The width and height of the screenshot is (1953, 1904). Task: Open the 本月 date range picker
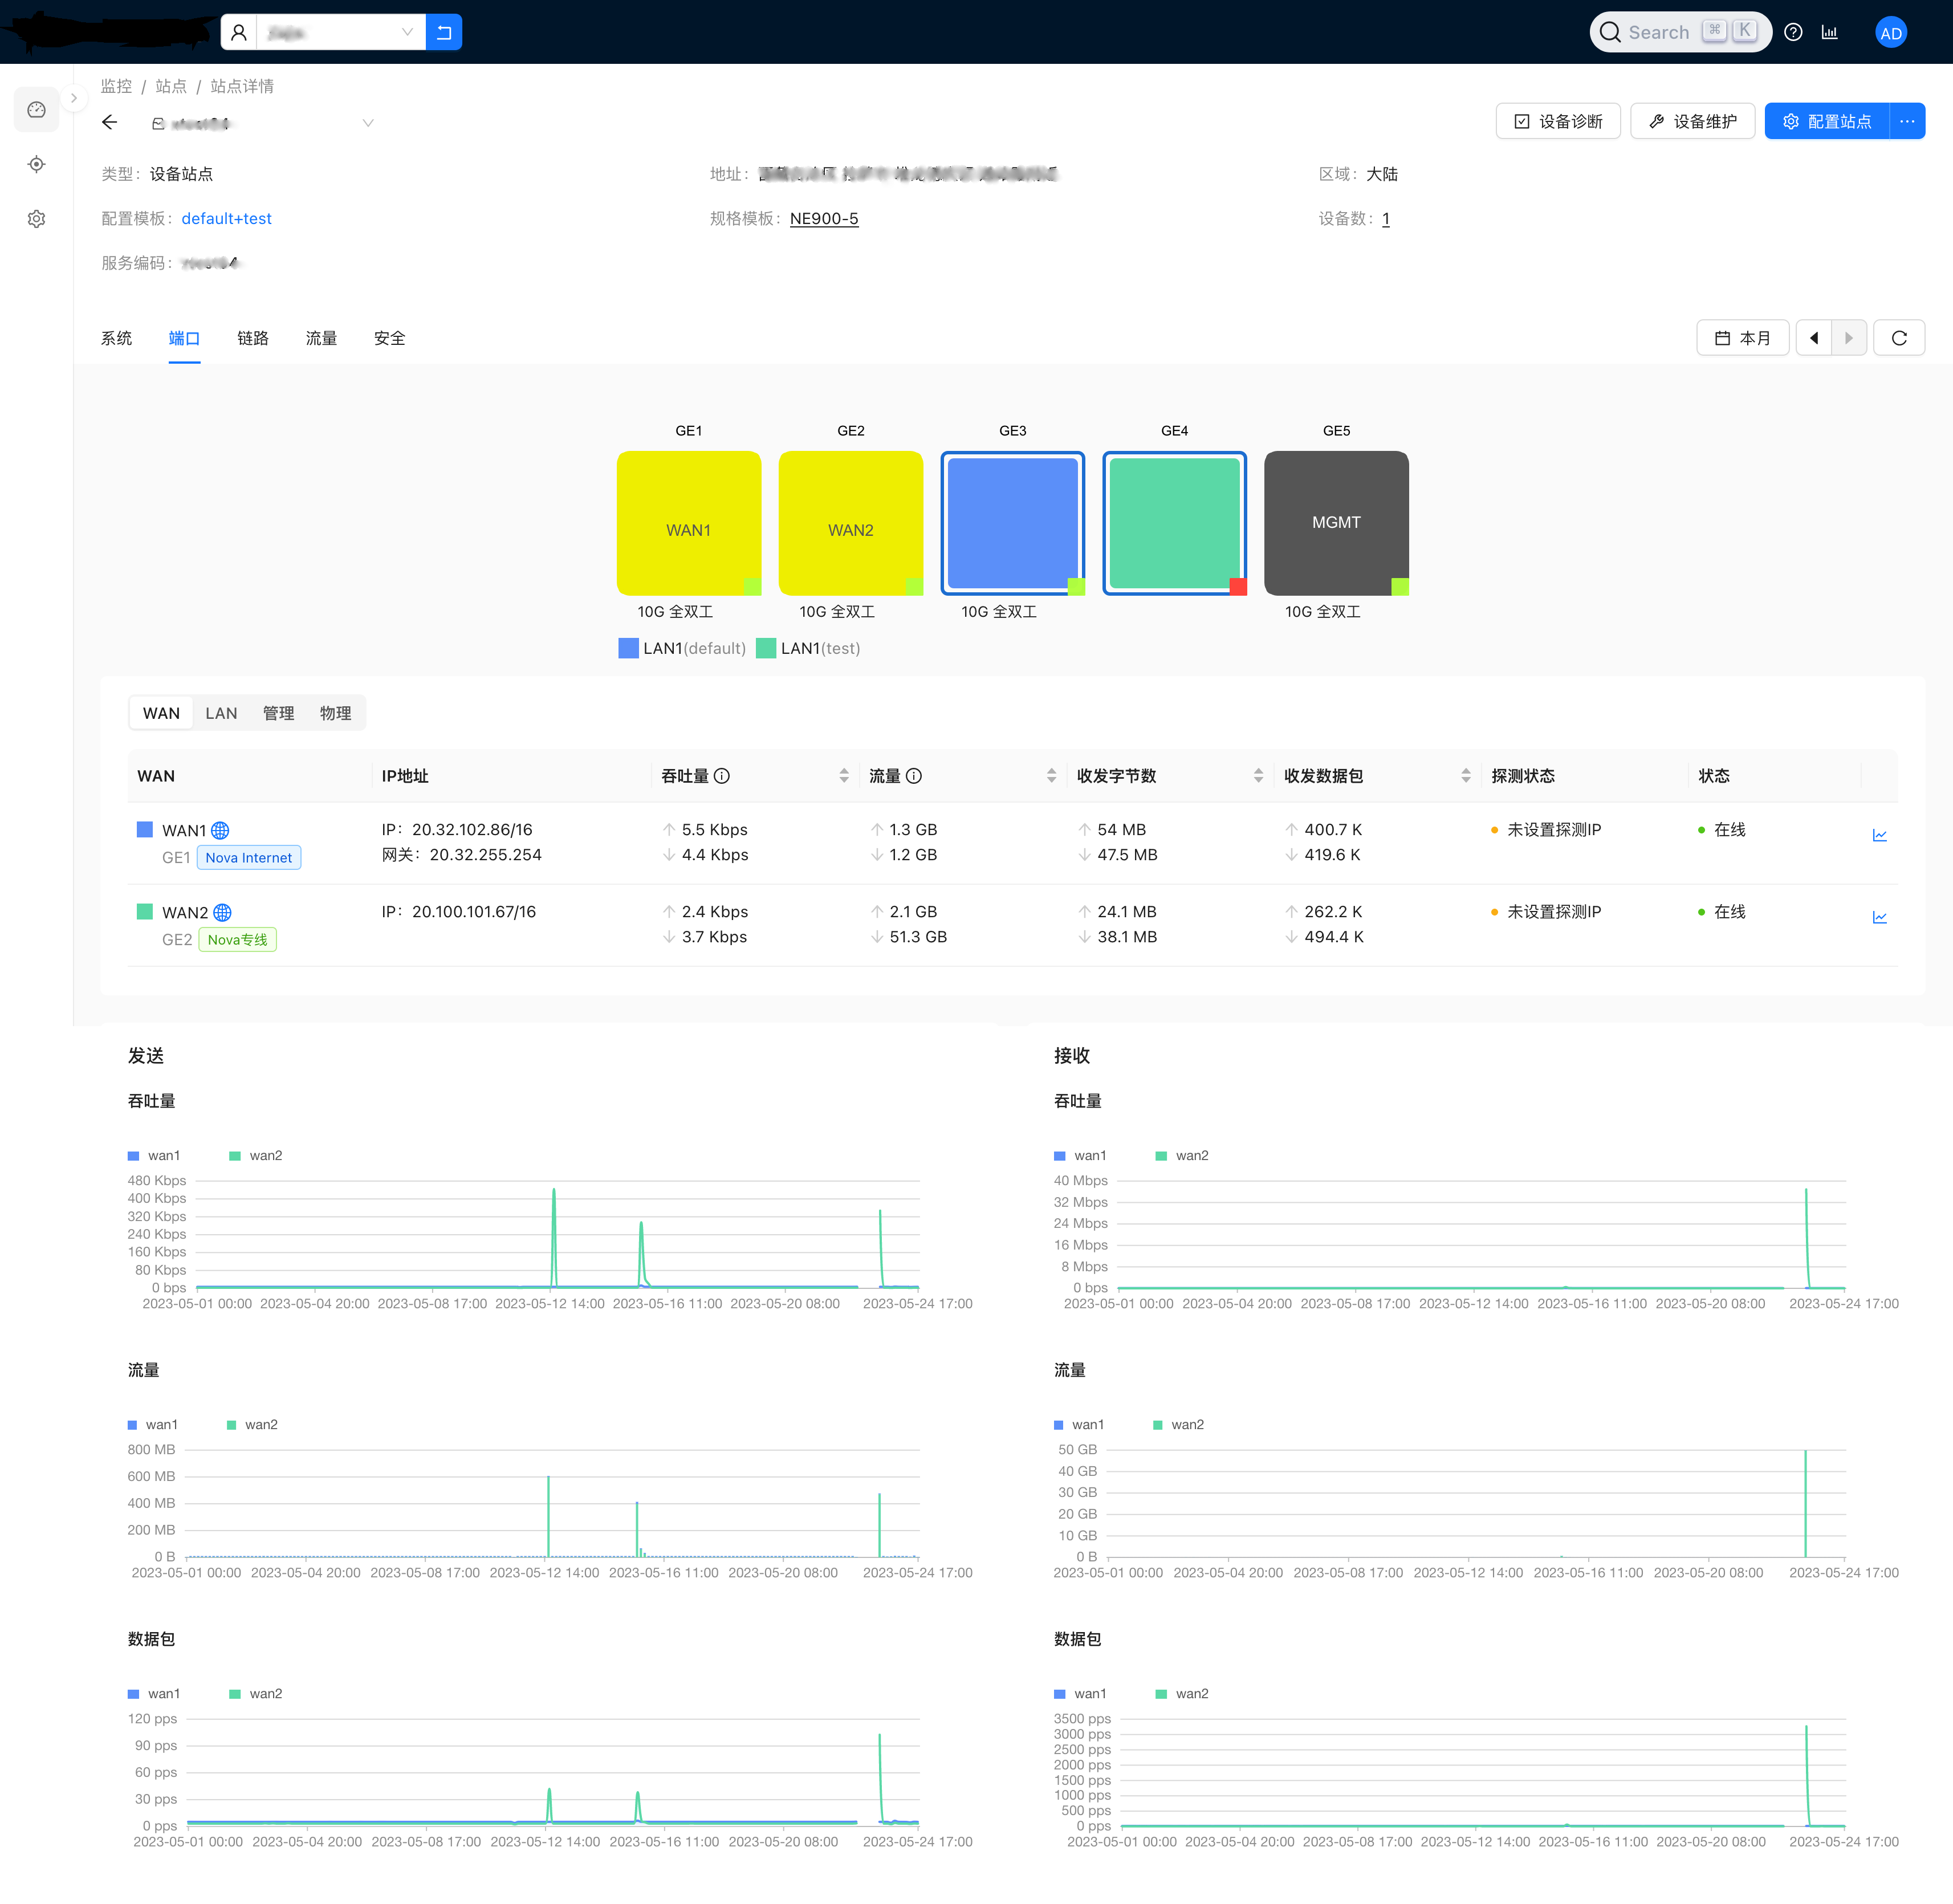(x=1742, y=338)
